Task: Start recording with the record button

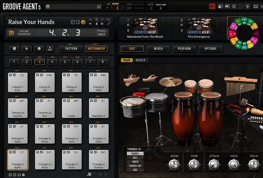Action: [x=39, y=49]
